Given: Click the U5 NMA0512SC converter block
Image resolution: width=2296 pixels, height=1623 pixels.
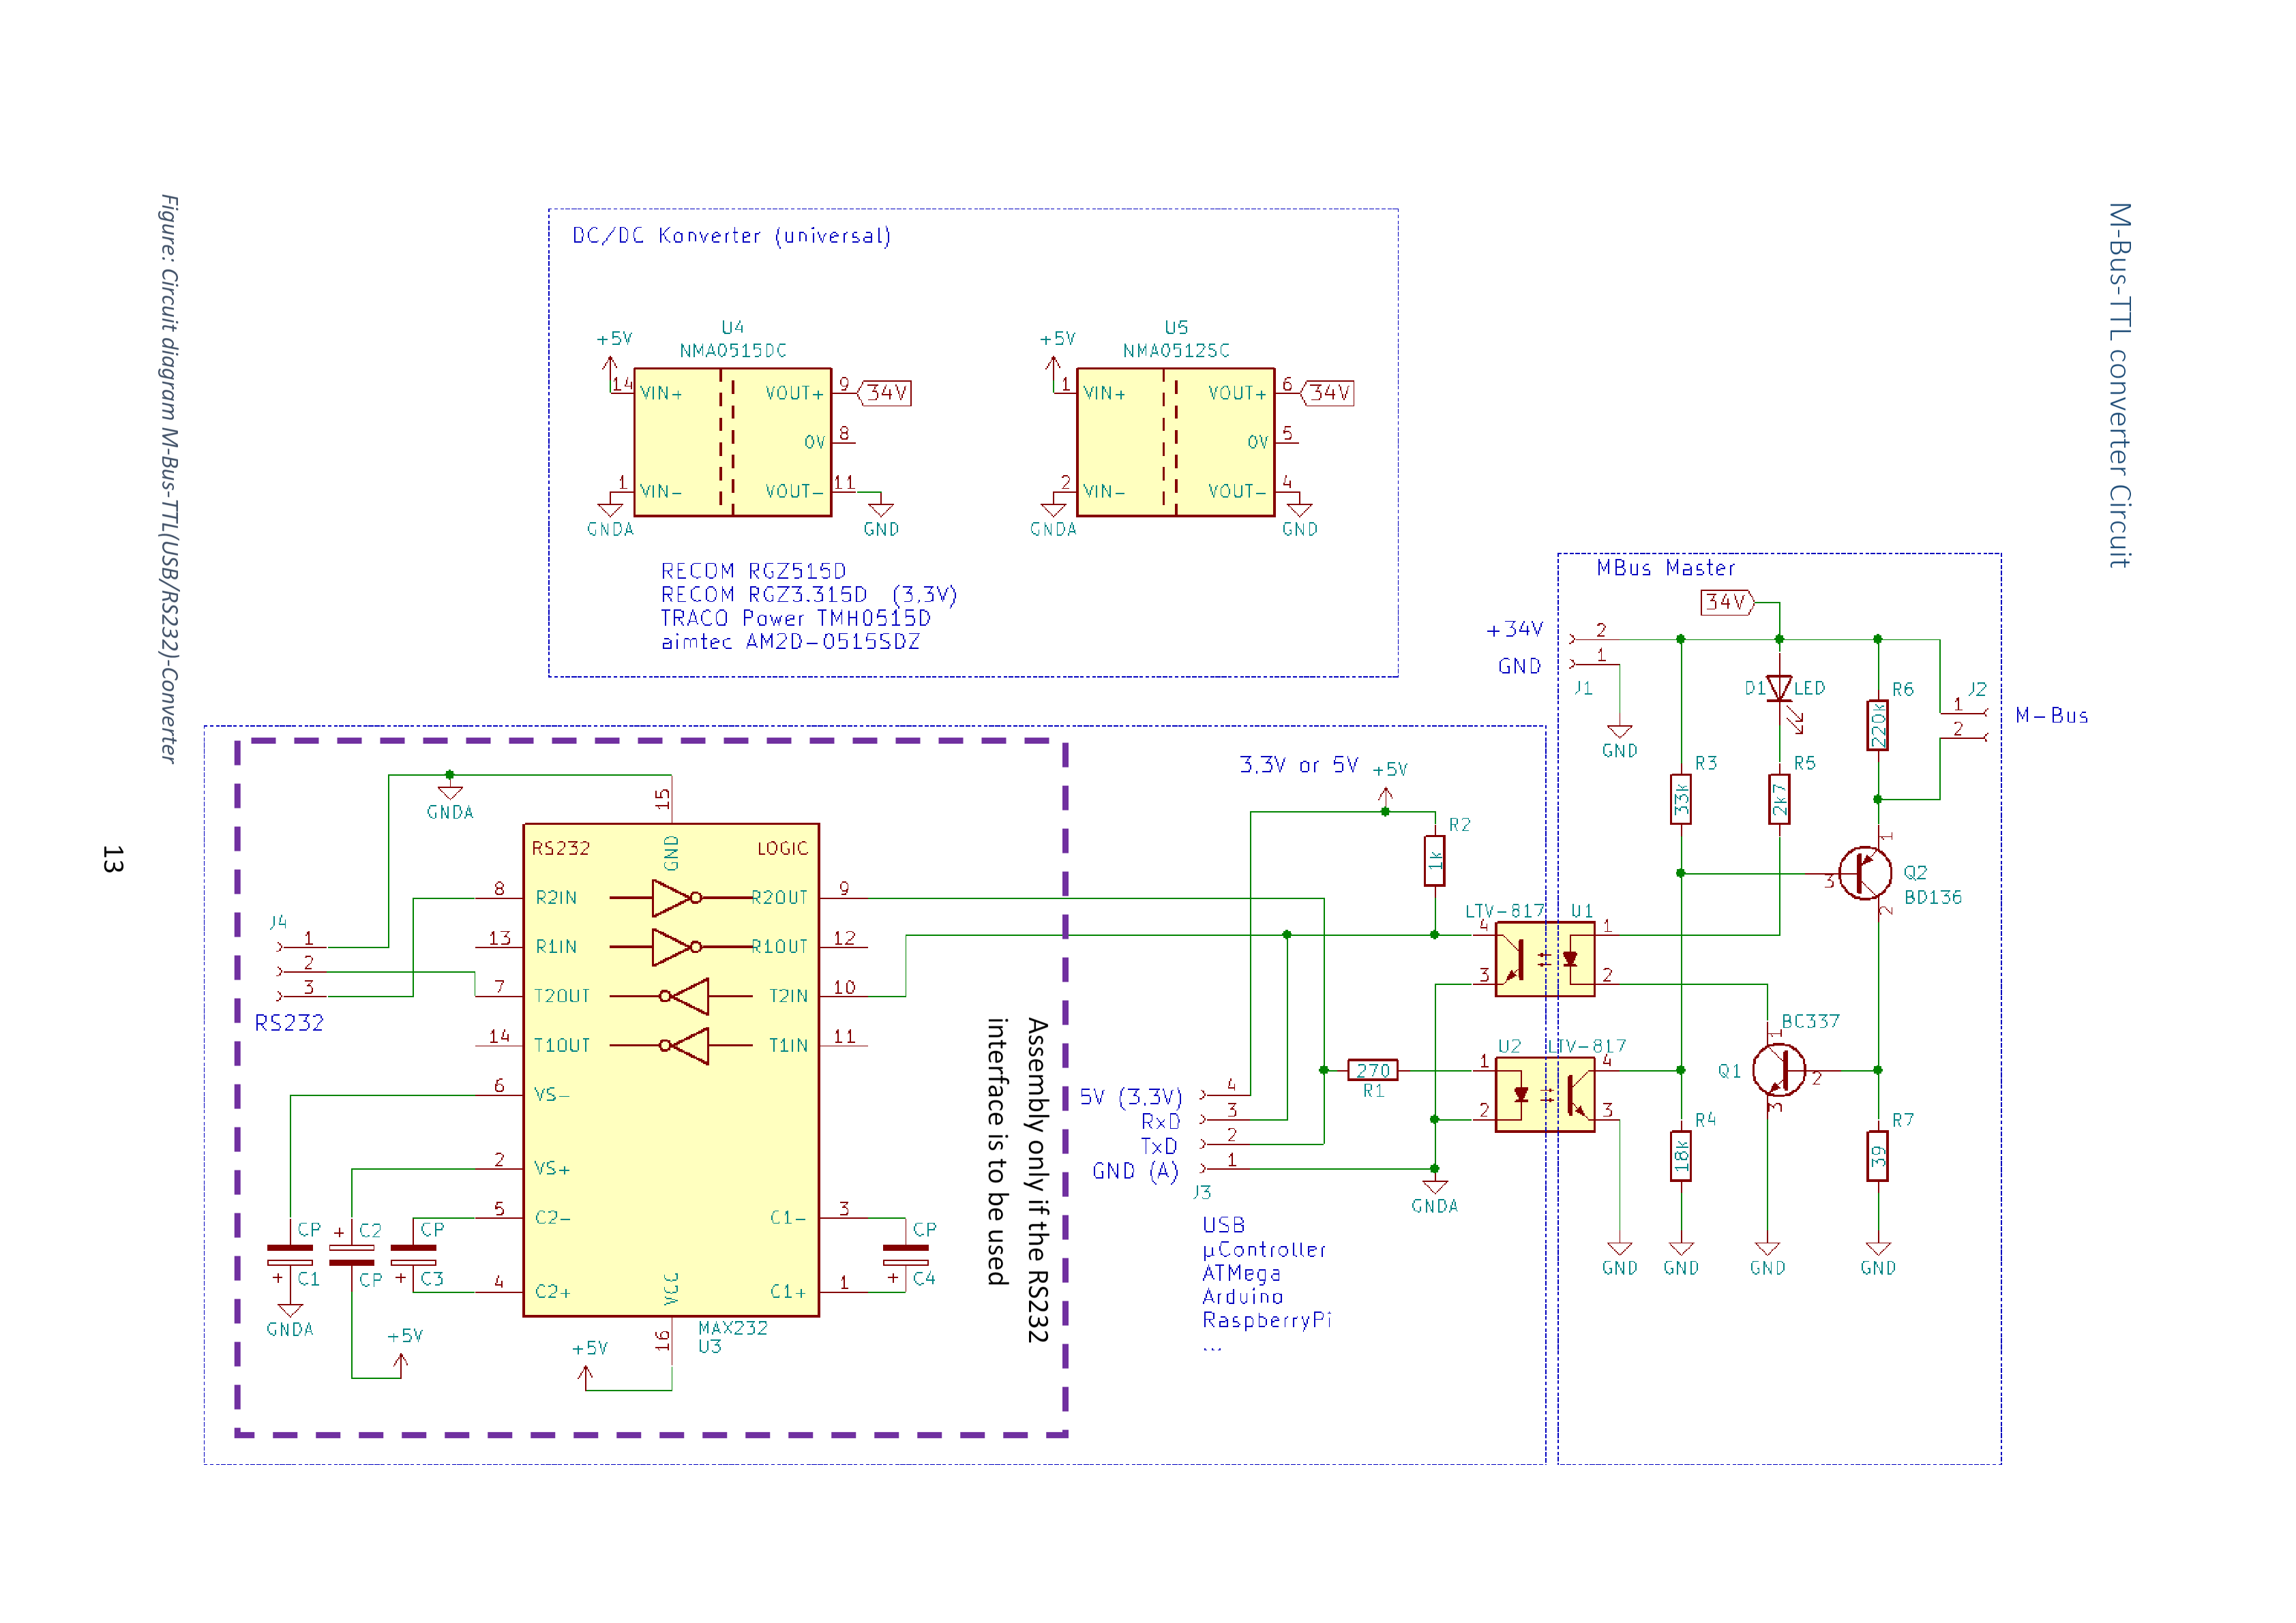Looking at the screenshot, I should coord(1175,442).
